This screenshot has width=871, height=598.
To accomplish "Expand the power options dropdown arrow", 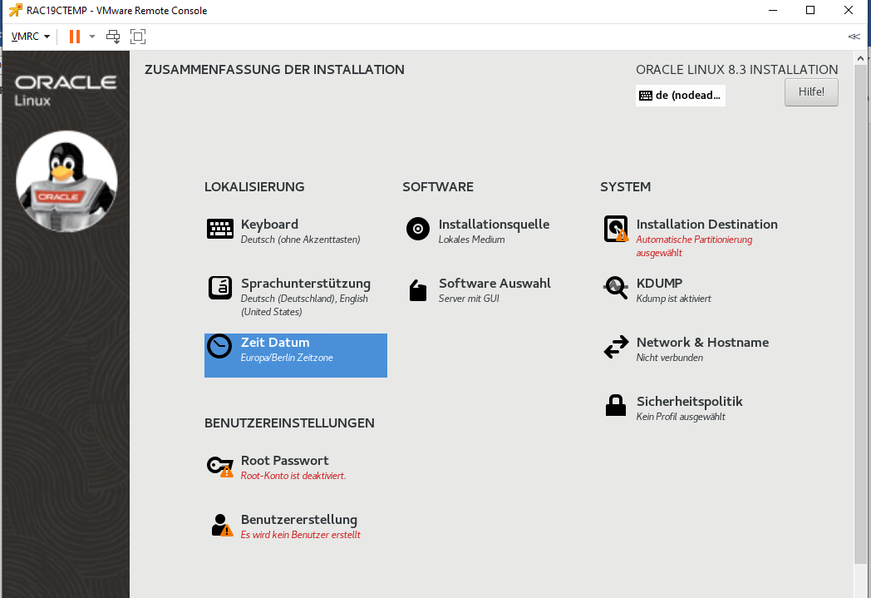I will pos(92,37).
